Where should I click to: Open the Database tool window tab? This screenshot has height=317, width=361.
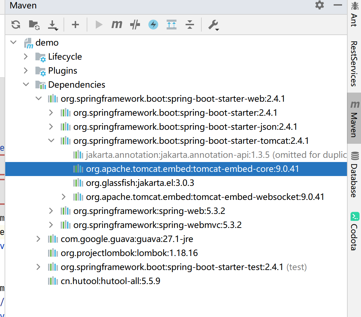coord(354,174)
